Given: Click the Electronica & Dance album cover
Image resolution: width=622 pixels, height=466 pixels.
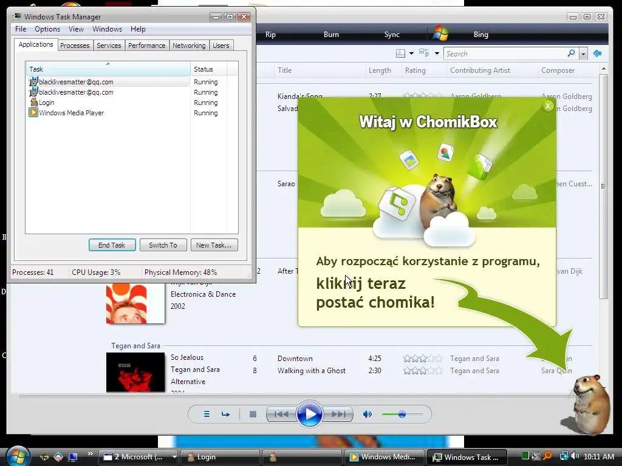Looking at the screenshot, I should click(x=135, y=303).
